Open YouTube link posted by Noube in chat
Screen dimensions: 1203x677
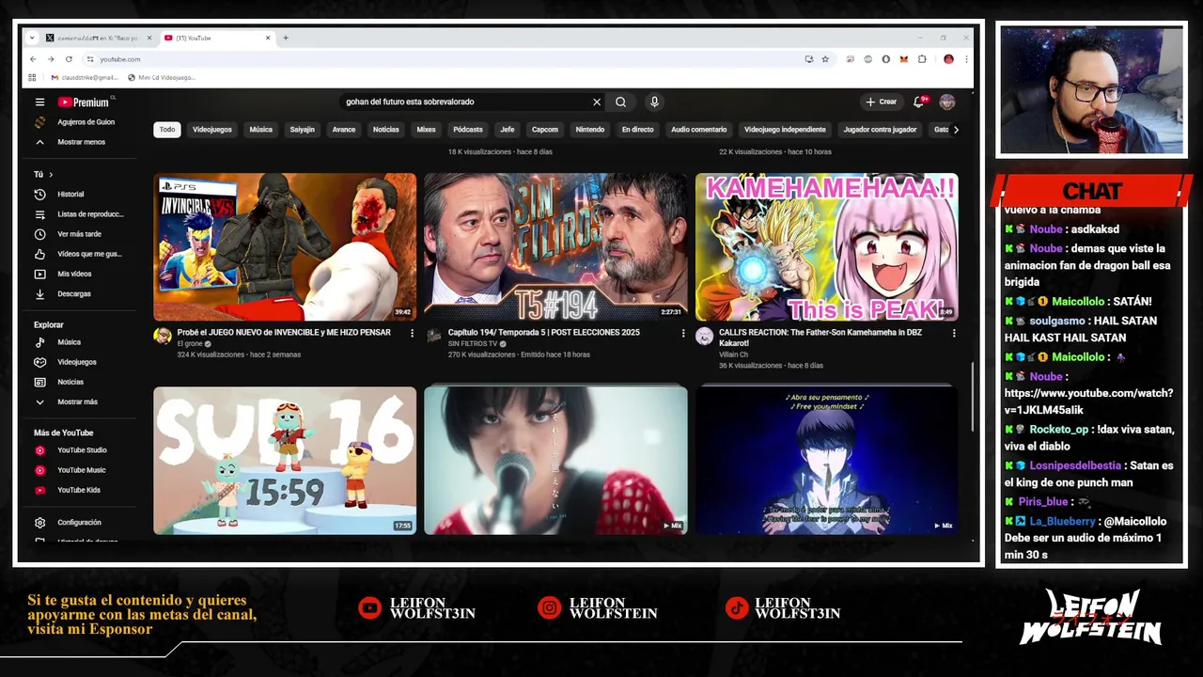click(x=1088, y=401)
